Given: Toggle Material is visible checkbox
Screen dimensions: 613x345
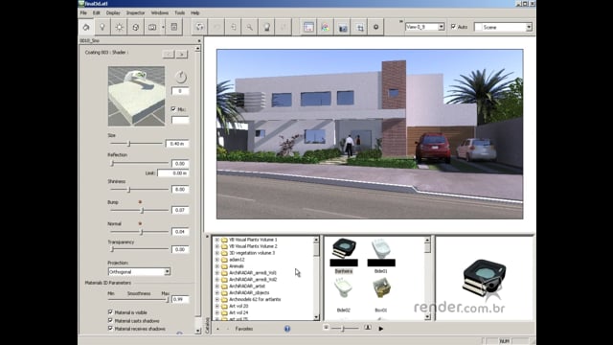Looking at the screenshot, I should tap(110, 312).
